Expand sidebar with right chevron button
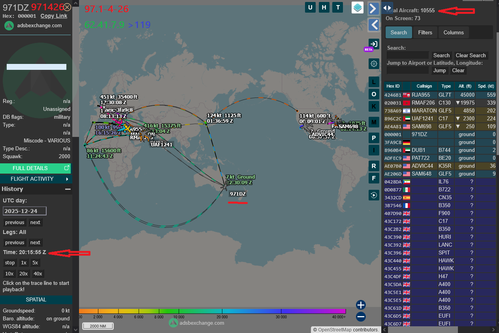This screenshot has height=333, width=499. click(x=373, y=8)
